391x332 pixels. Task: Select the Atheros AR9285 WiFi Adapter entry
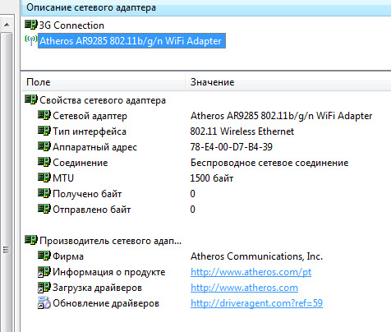[x=131, y=41]
